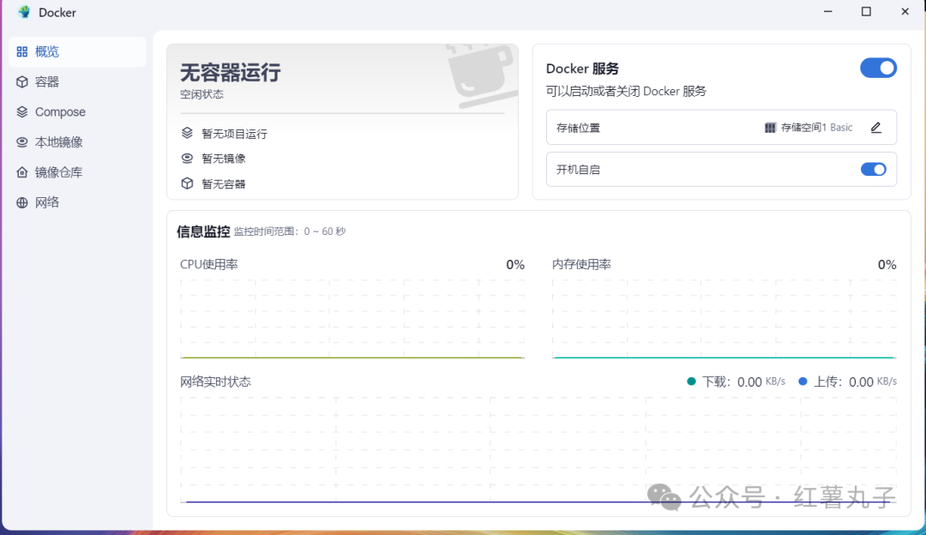Open the 本地镜像 local images sidebar item

pos(77,142)
